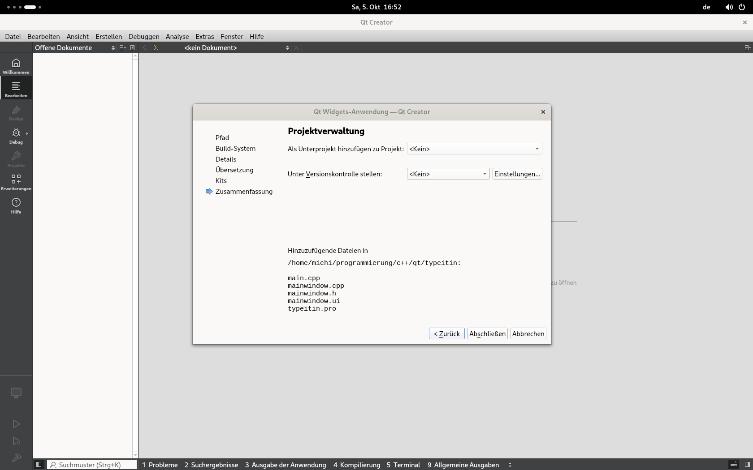Open the Ansicht menu
Screen dimensions: 753x470
click(78, 37)
